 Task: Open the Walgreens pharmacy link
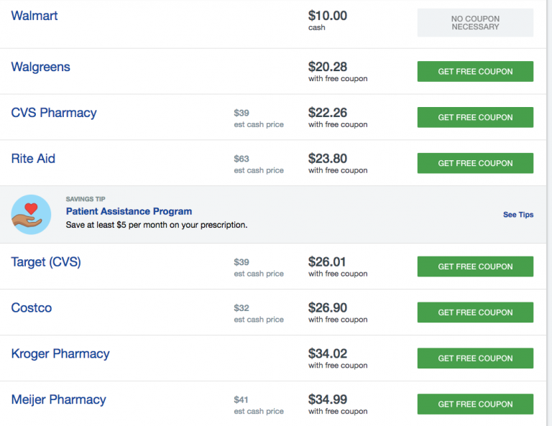[40, 67]
